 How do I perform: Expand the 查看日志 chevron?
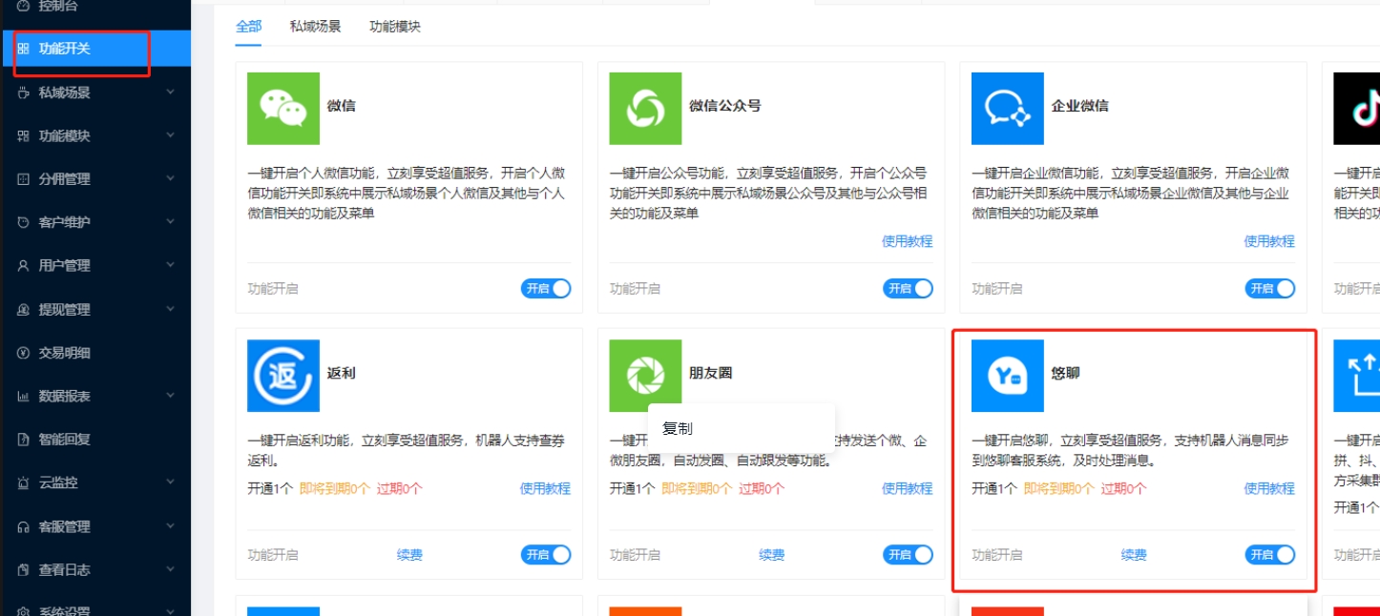171,569
